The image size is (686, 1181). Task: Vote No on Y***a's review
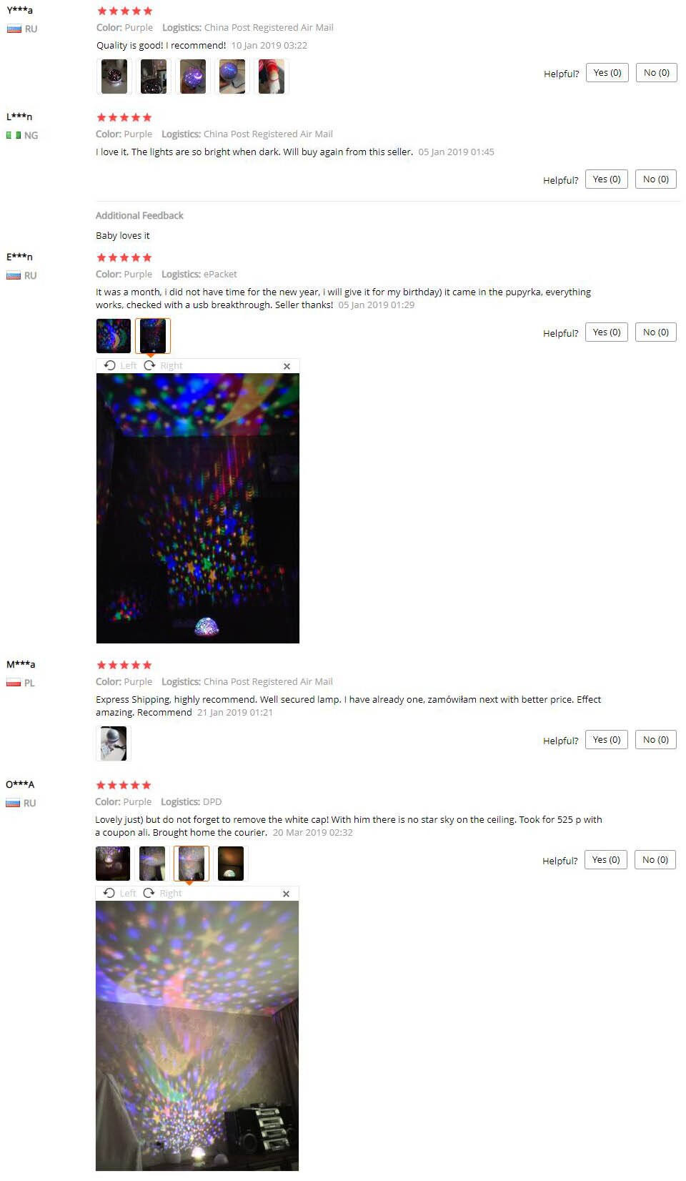(x=657, y=73)
